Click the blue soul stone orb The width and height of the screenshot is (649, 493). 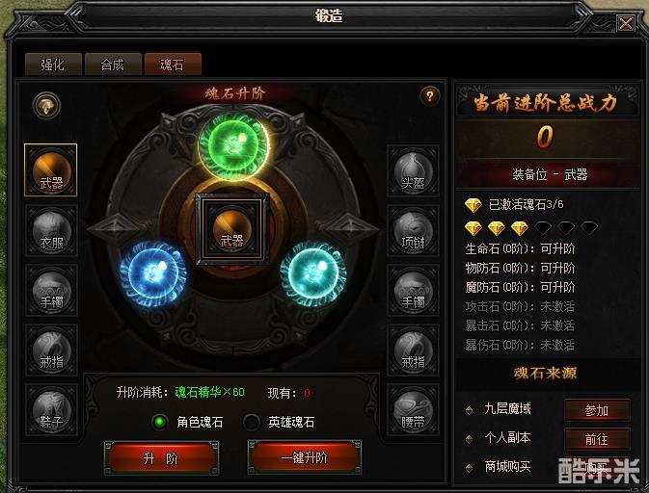click(153, 273)
